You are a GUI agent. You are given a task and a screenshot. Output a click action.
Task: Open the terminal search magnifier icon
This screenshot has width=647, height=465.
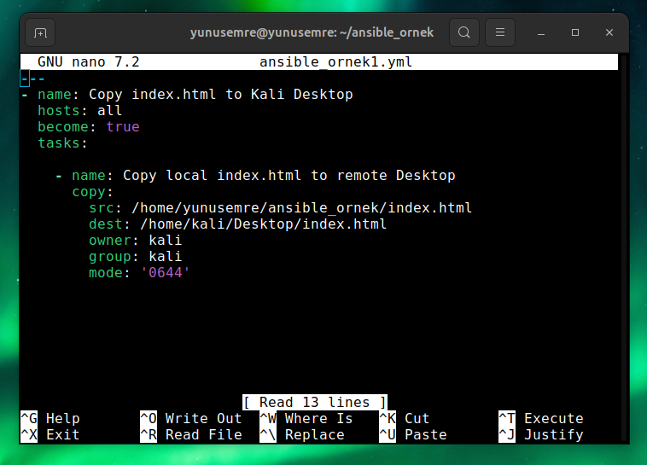tap(463, 32)
